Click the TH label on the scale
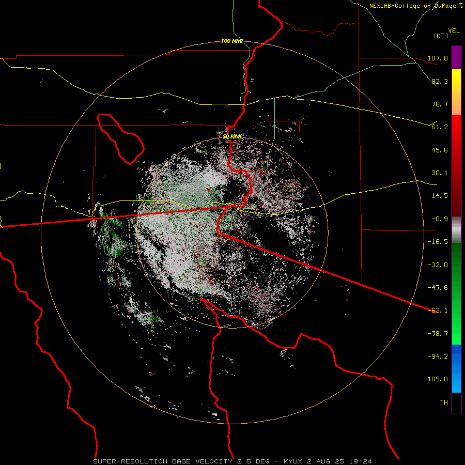Image resolution: width=465 pixels, height=465 pixels. [x=444, y=402]
